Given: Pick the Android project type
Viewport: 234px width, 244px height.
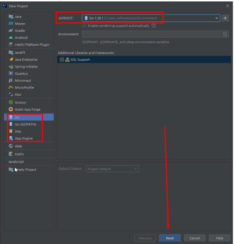Looking at the screenshot, I should pyautogui.click(x=29, y=37).
